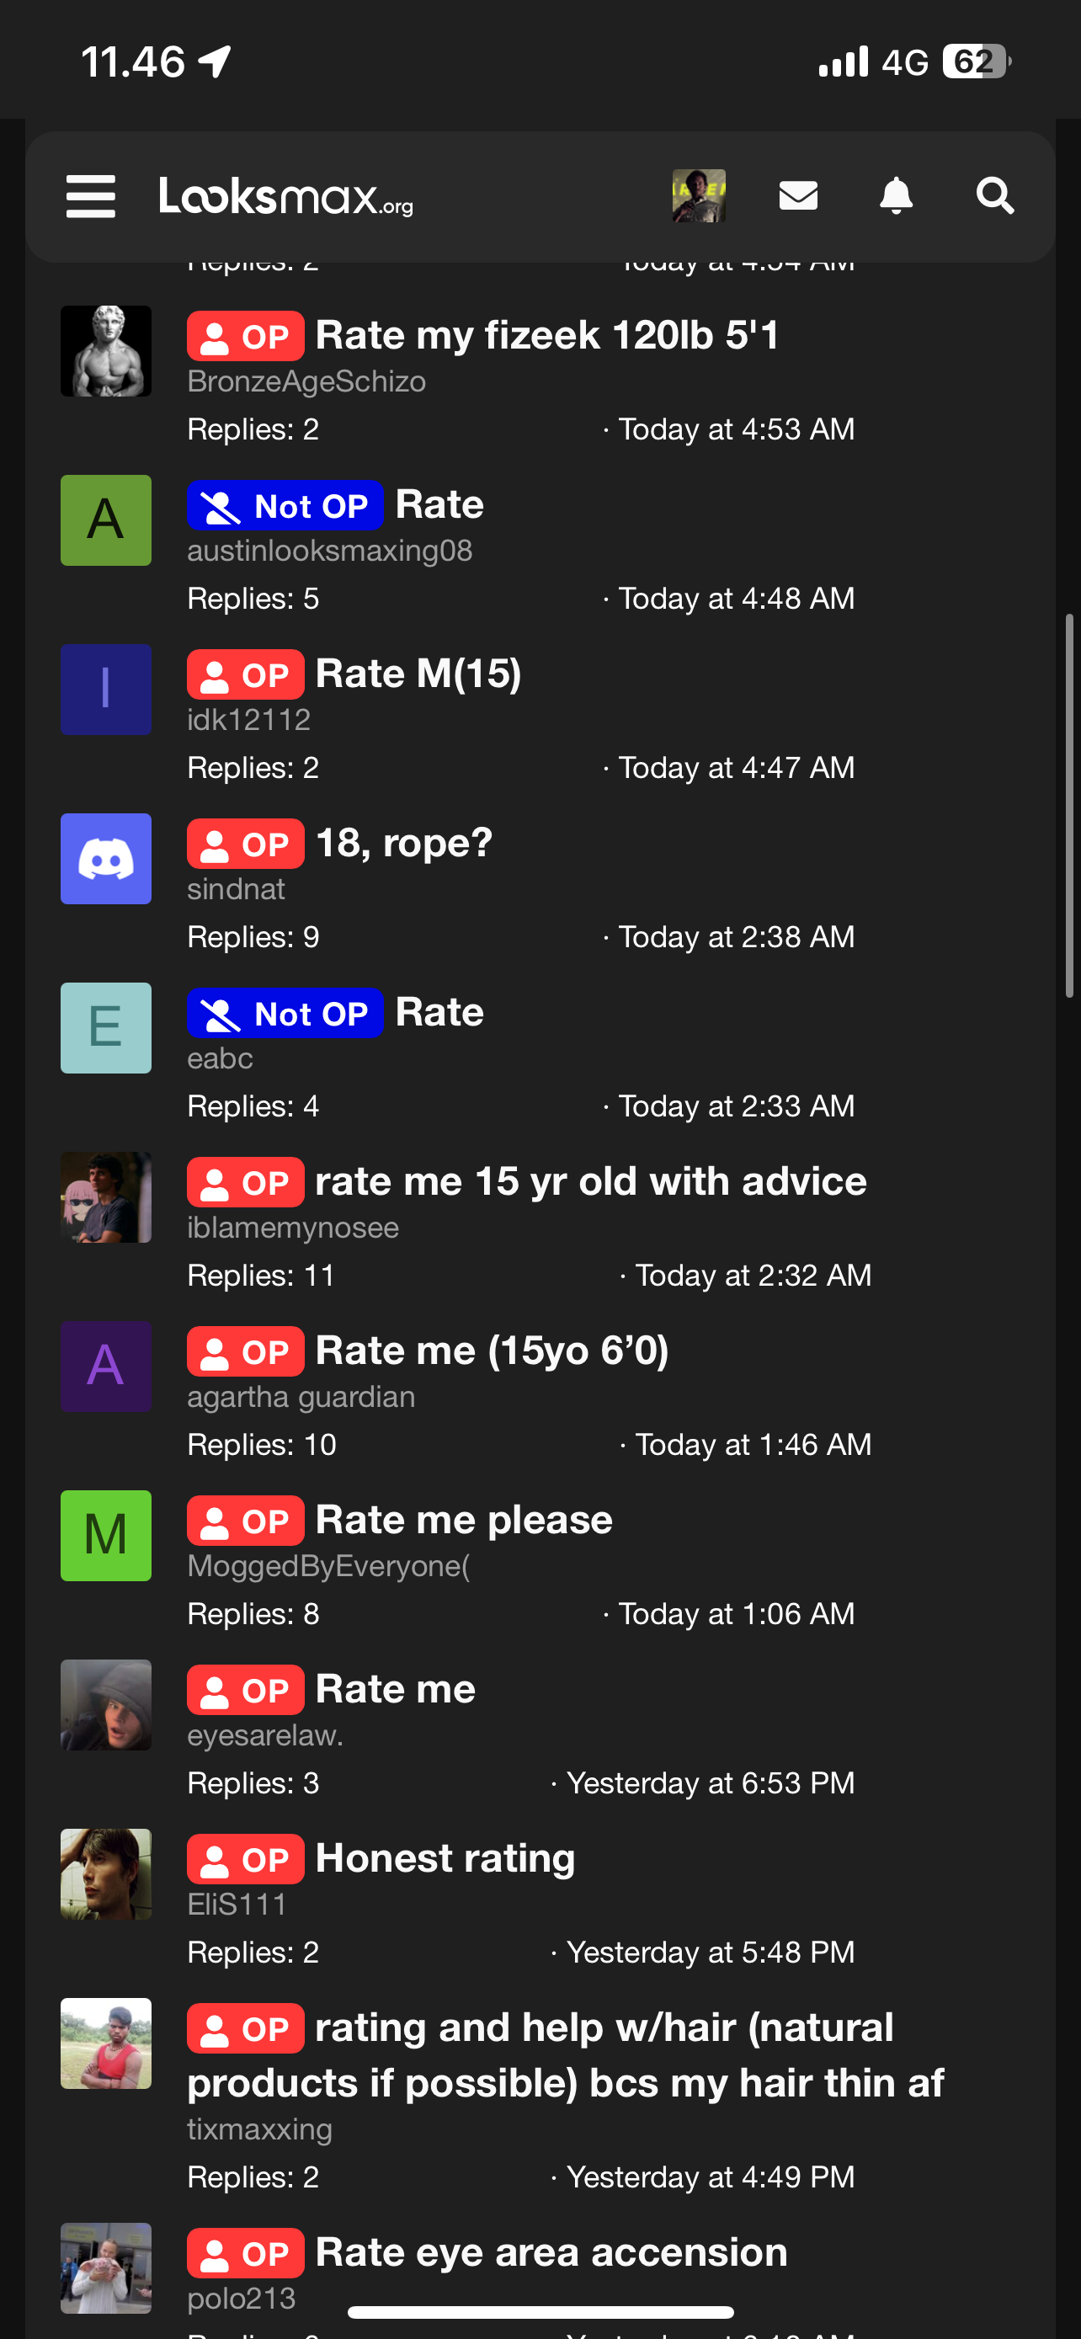Tap the Not OP badge on eabc's thread
The height and width of the screenshot is (2339, 1081).
tap(285, 1014)
